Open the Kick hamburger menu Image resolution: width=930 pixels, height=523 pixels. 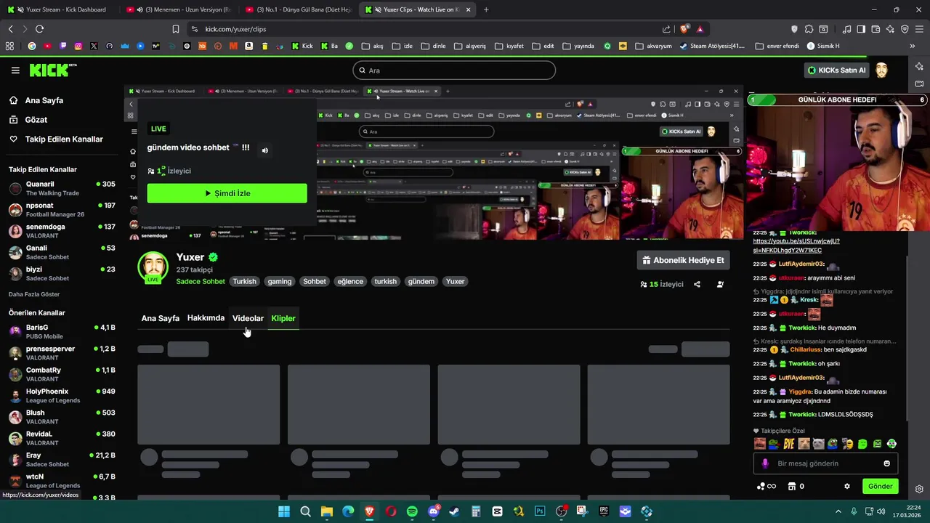coord(15,70)
